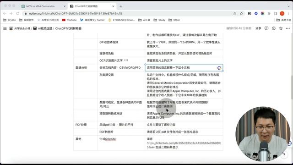
Task: Open page update history clock icon
Action: [274, 28]
